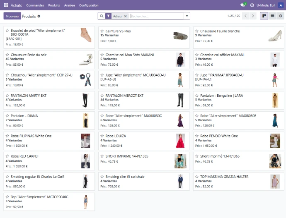This screenshot has width=286, height=218.
Task: Click the Prix : 1 850,00 € text
Action: [17, 146]
